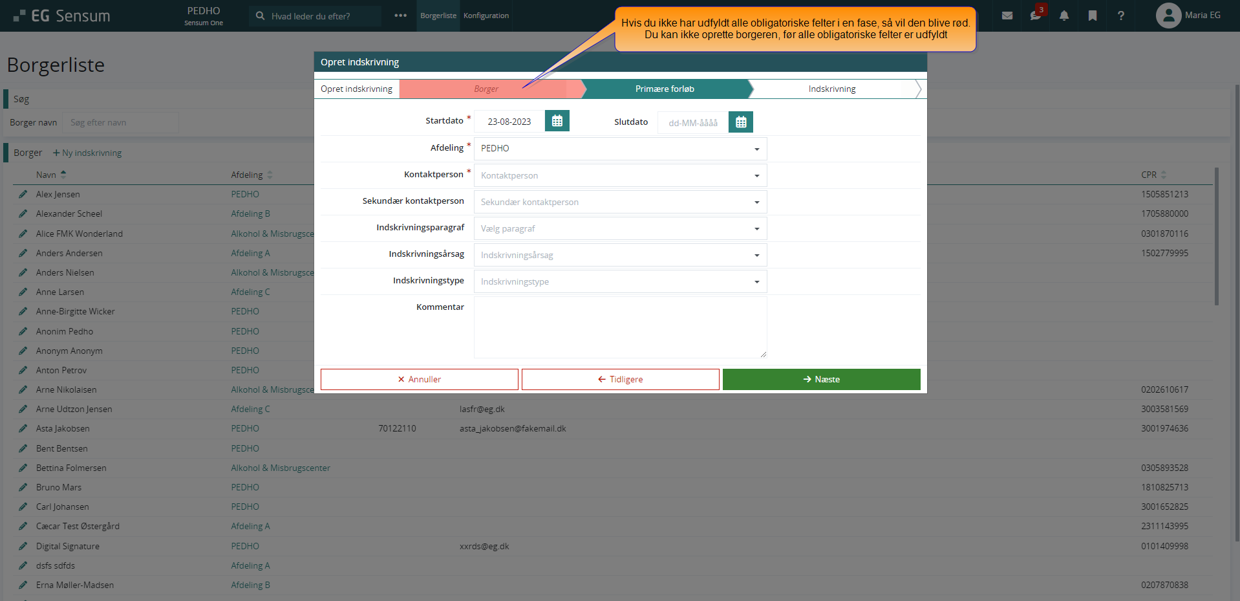Expand the Kontaktperson dropdown
The width and height of the screenshot is (1240, 601).
pyautogui.click(x=620, y=175)
